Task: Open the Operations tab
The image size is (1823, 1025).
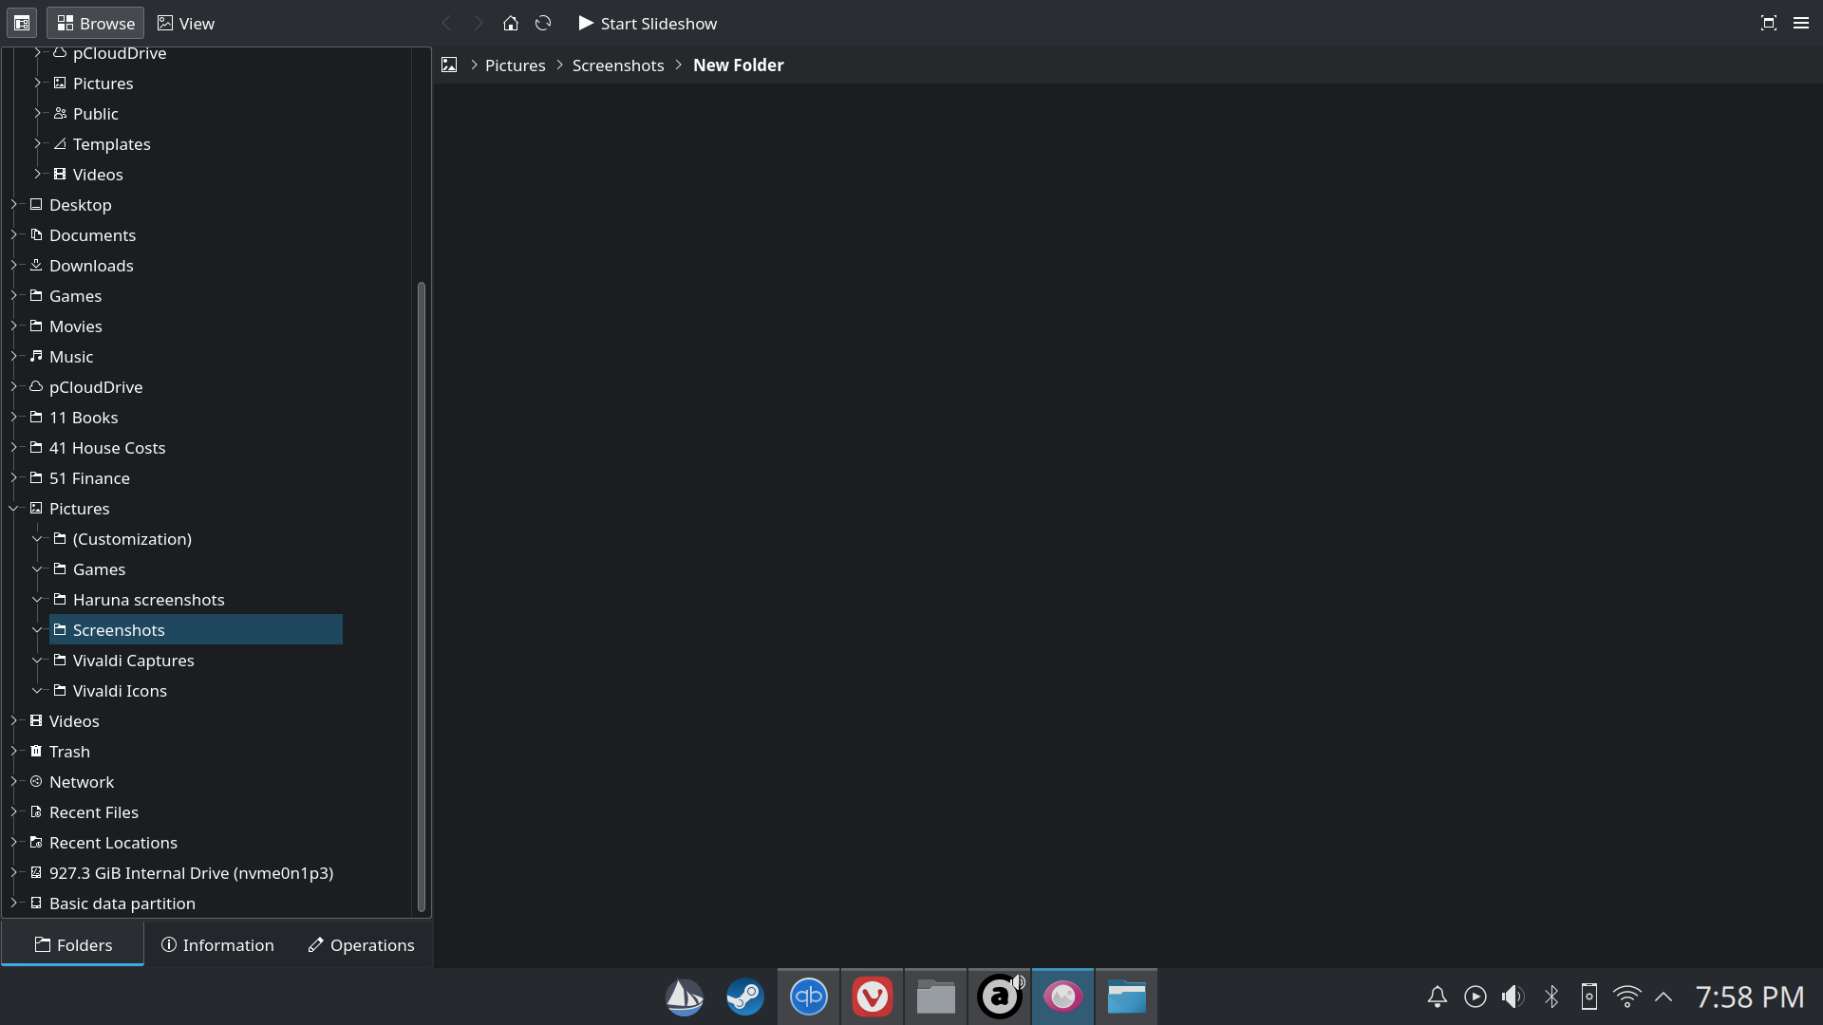Action: click(361, 945)
